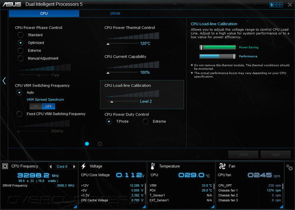The image size is (295, 210).
Task: Click the CPU Core Voltage value
Action: point(130,175)
